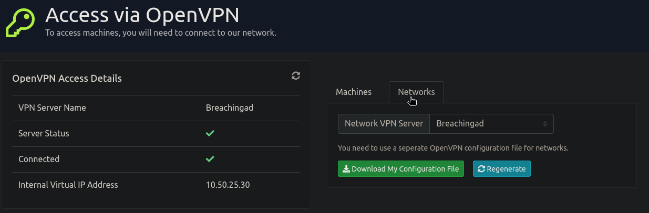Click the Access via OpenVPN heading
Viewport: 649px width, 213px height.
[x=142, y=15]
